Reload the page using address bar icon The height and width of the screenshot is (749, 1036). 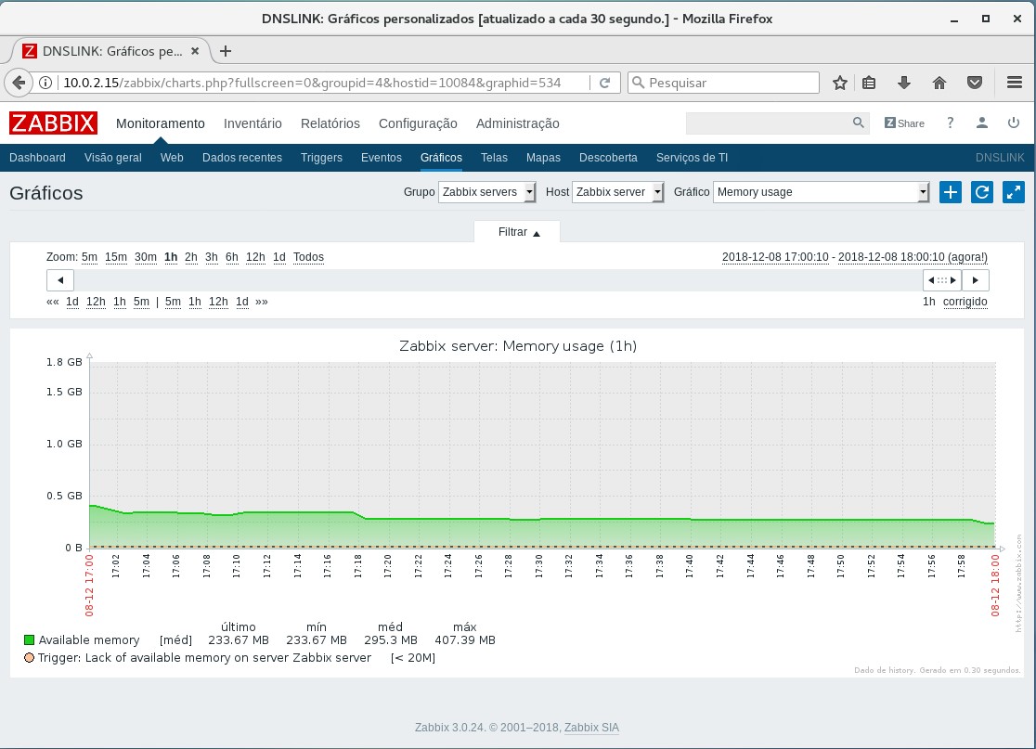point(604,83)
